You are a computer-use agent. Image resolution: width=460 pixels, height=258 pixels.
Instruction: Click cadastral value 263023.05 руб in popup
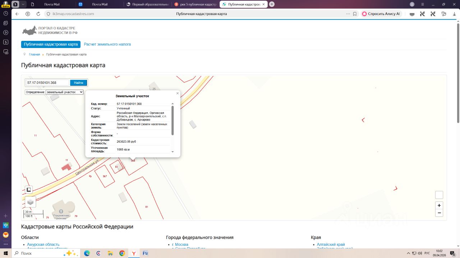click(126, 142)
